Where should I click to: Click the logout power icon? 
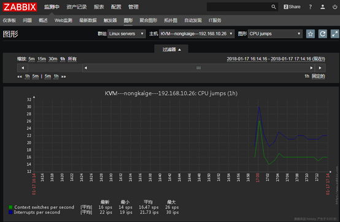(335, 7)
